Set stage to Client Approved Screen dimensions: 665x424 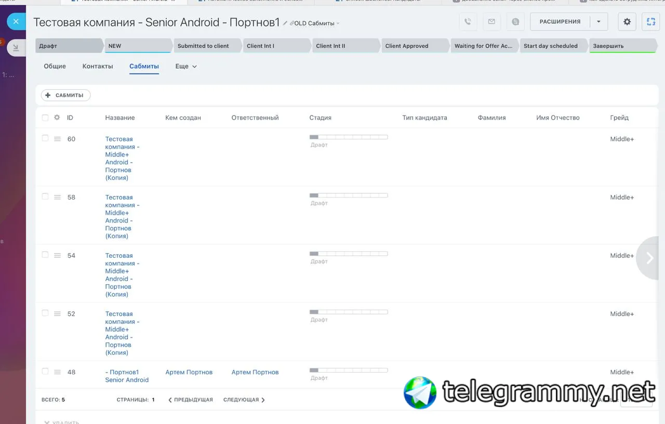point(415,46)
